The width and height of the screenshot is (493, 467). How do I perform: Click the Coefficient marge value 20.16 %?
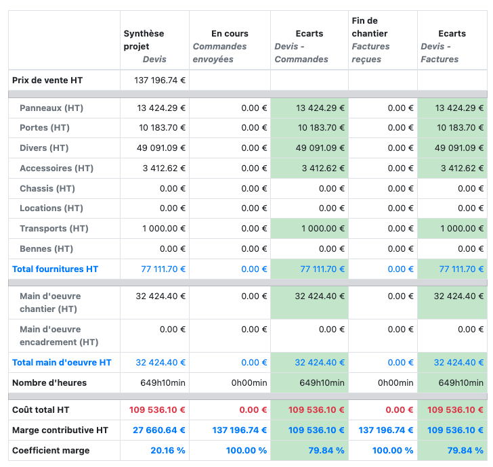(x=165, y=450)
